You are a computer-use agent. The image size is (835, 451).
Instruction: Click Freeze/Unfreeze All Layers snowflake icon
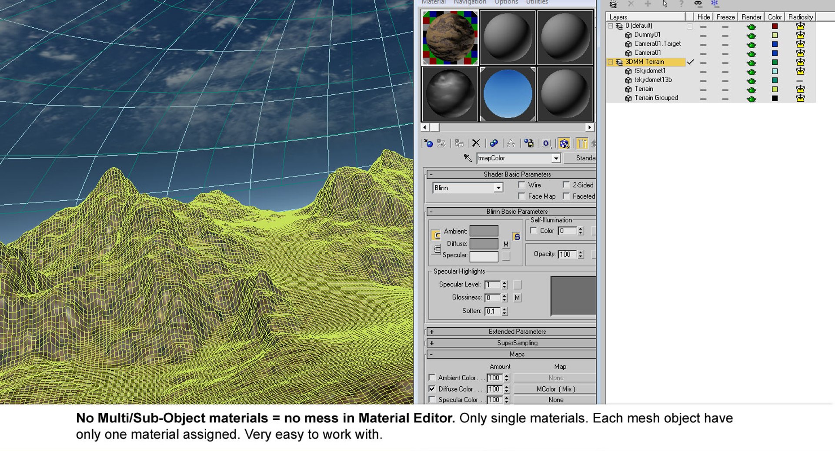pyautogui.click(x=715, y=3)
